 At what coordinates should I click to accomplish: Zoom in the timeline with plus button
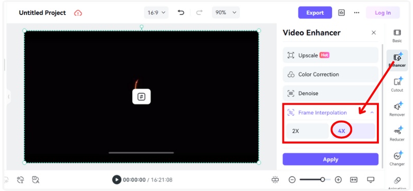point(338,180)
